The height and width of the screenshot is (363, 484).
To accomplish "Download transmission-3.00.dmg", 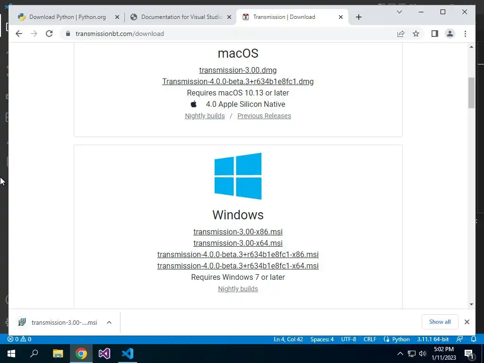I will coord(238,70).
